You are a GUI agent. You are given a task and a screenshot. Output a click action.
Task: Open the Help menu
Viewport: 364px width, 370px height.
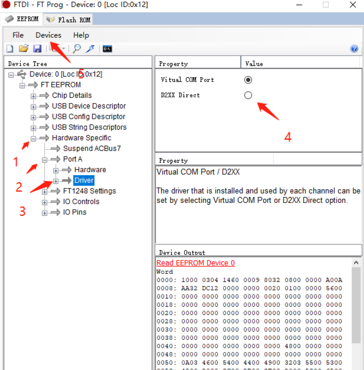coord(81,35)
